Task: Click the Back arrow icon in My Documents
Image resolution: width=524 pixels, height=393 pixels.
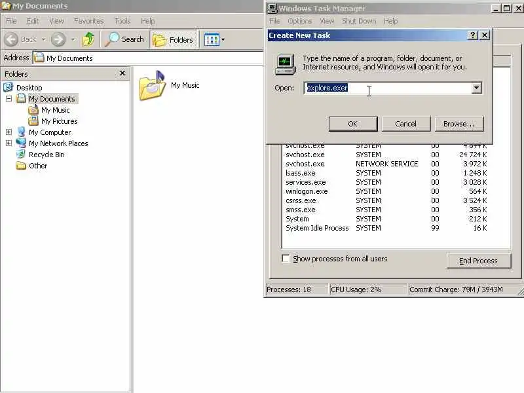Action: [x=11, y=39]
